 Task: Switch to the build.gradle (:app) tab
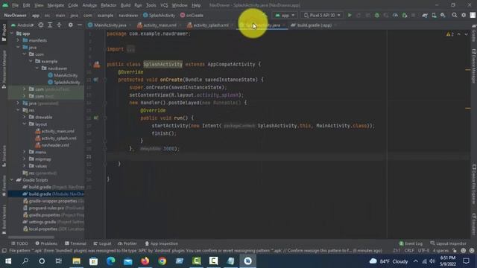pyautogui.click(x=314, y=25)
